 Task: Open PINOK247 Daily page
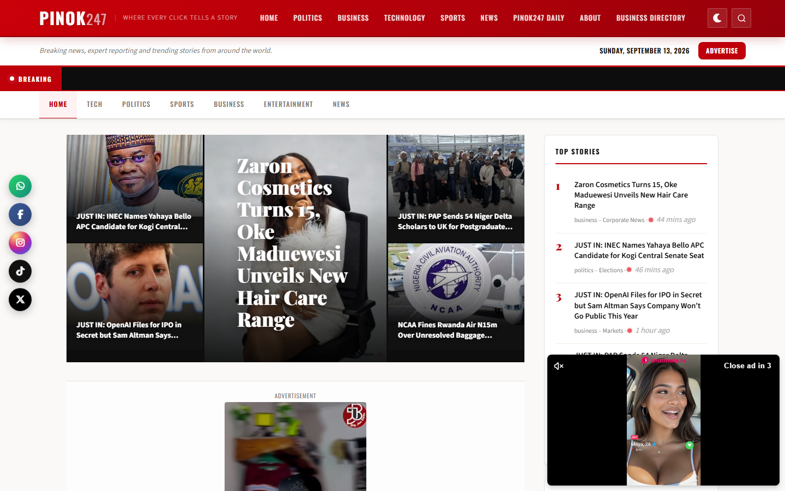539,18
